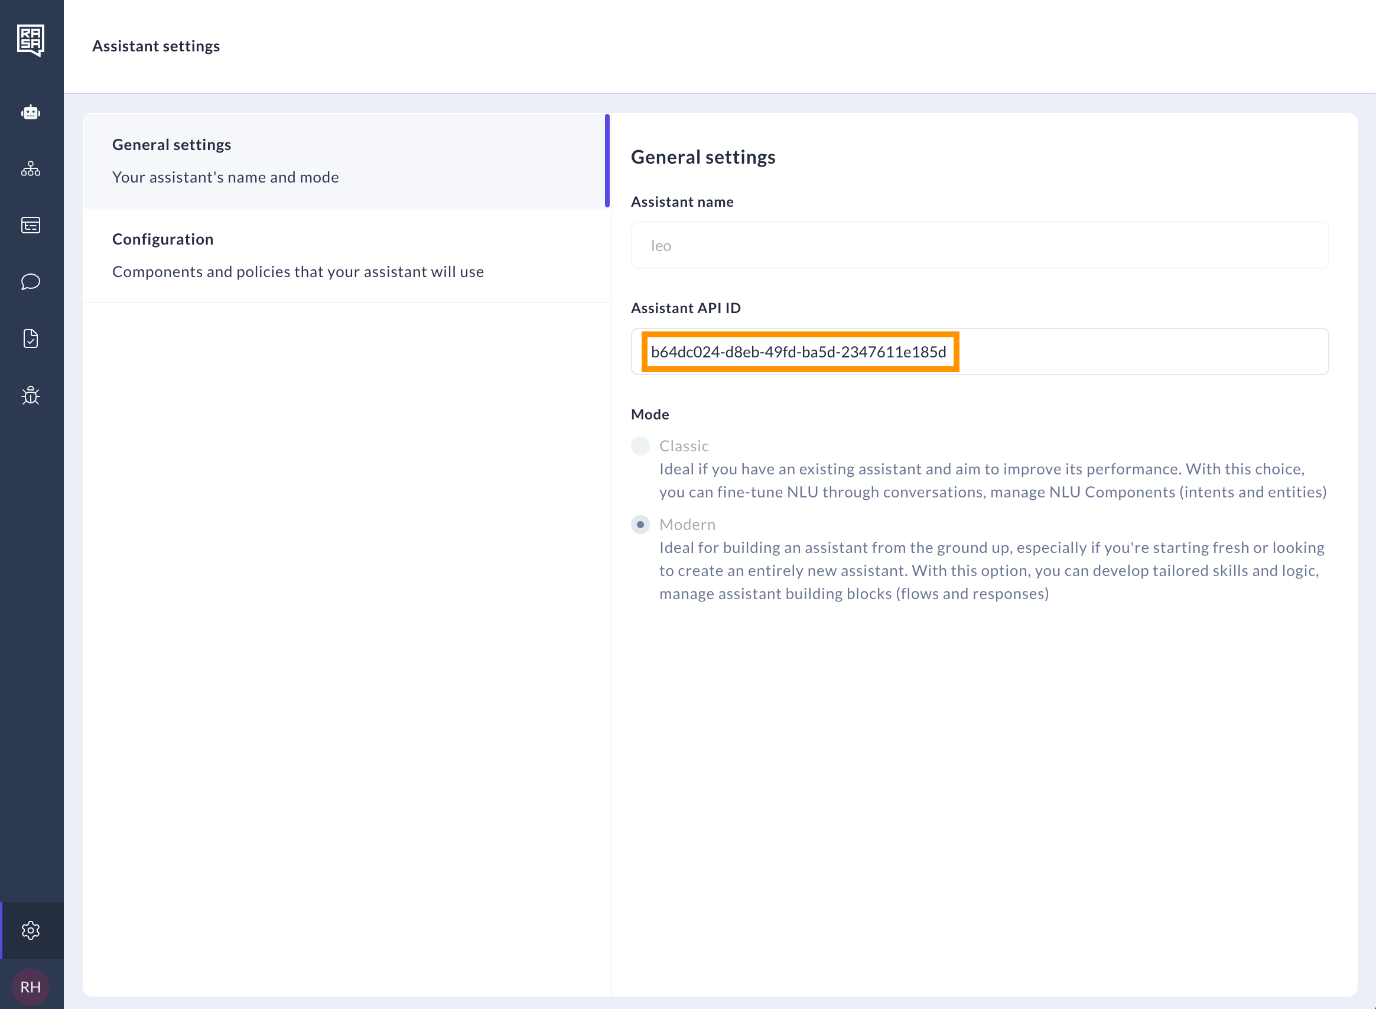
Task: Open the content list icon in sidebar
Action: pyautogui.click(x=31, y=226)
